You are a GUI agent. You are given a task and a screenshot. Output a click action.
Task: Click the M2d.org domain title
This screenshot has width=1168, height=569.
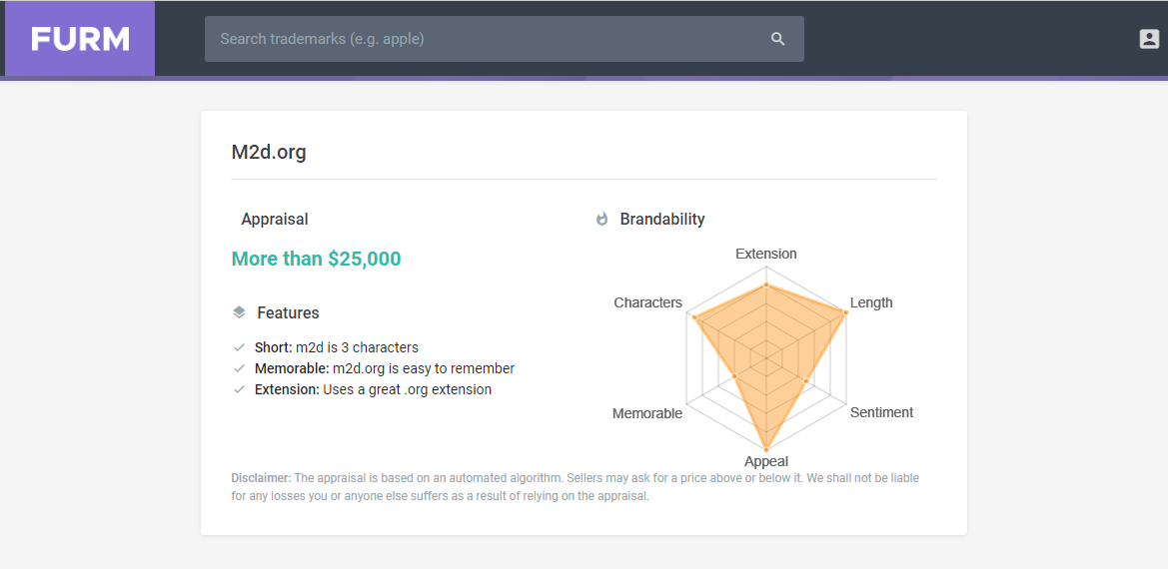(x=269, y=153)
